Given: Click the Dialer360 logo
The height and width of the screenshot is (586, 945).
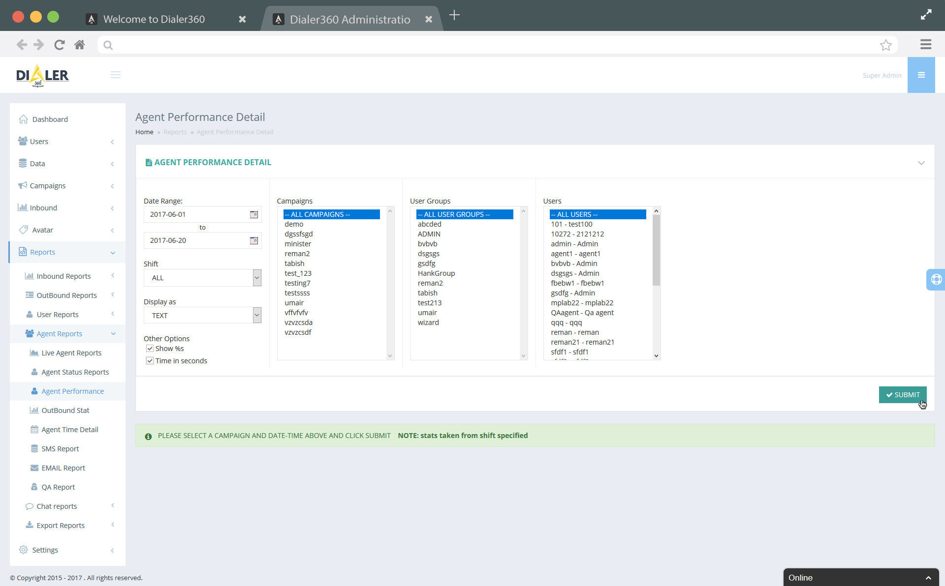Looking at the screenshot, I should tap(42, 75).
